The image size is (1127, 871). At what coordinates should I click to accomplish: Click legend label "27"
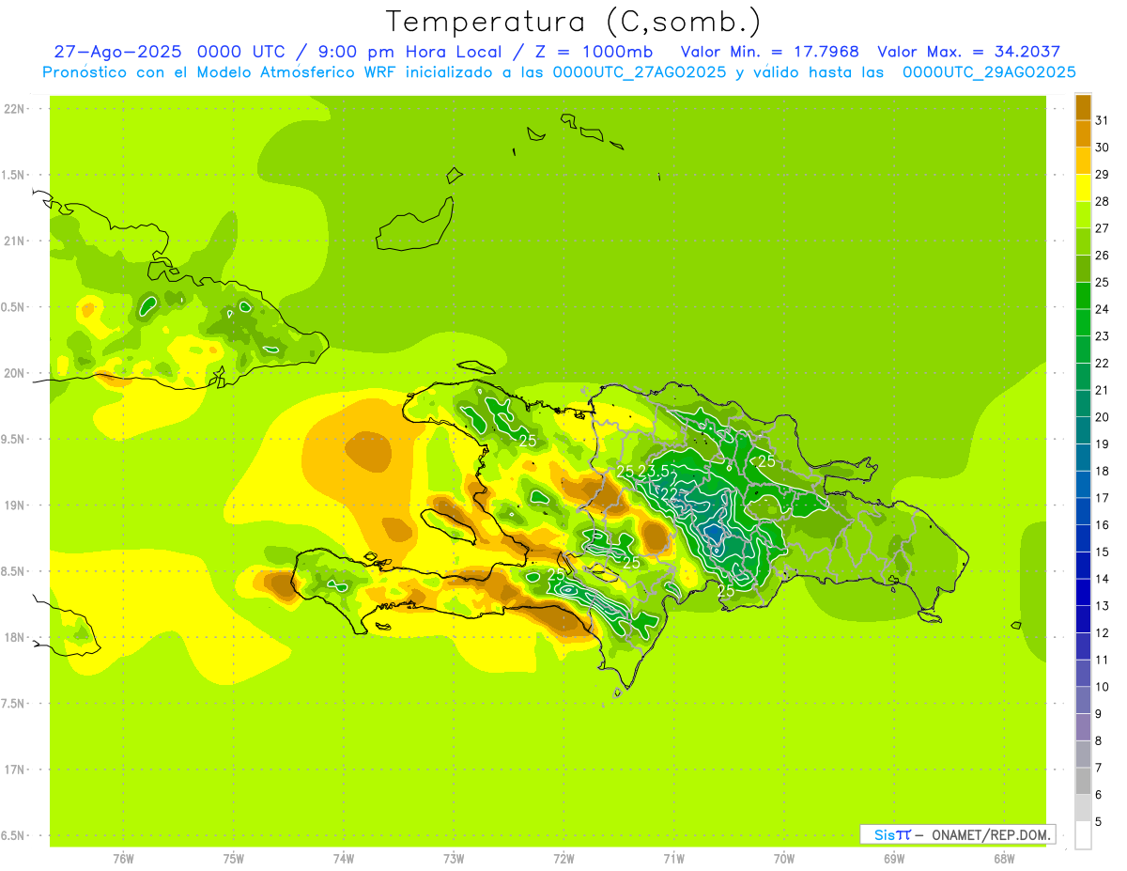pos(1103,228)
